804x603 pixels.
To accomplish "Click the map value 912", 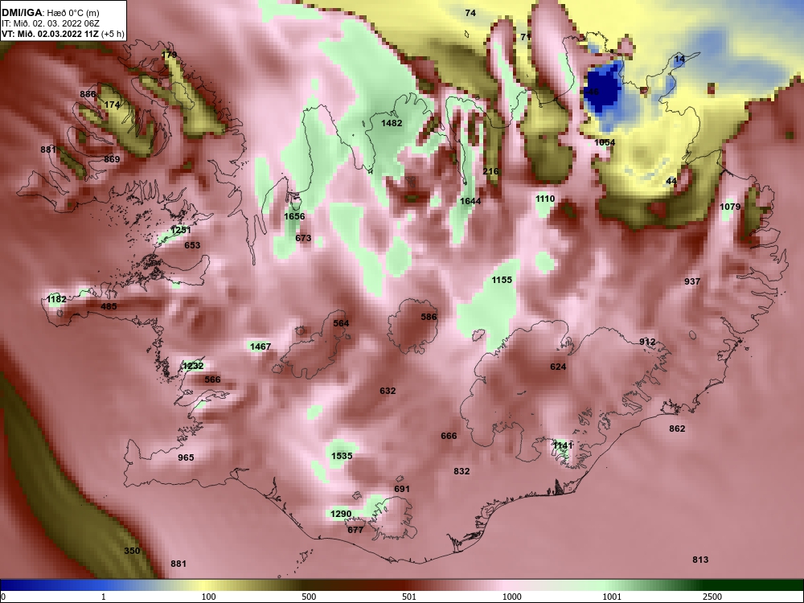I will [647, 342].
